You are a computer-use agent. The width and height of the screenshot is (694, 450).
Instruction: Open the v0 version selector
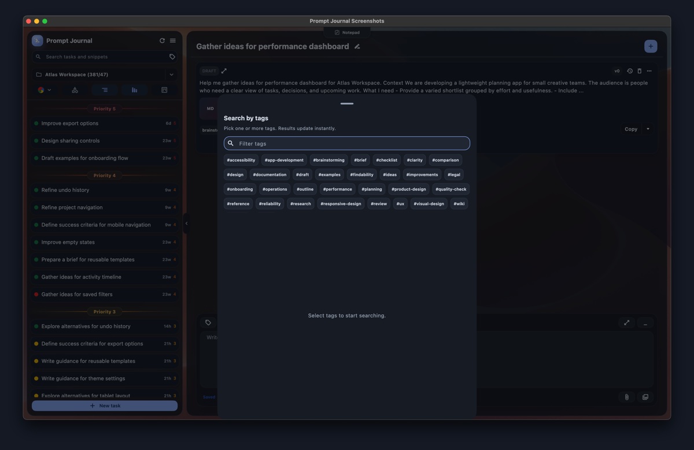click(x=617, y=71)
